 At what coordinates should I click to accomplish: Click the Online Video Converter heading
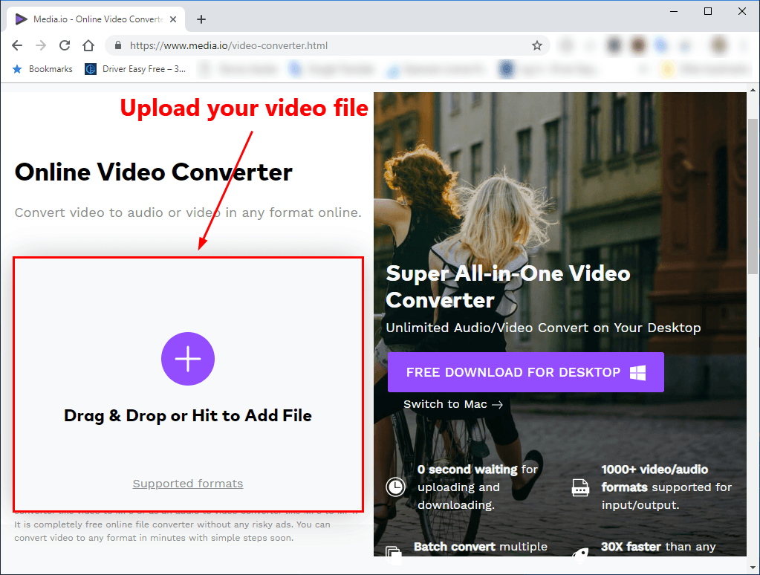click(x=153, y=172)
